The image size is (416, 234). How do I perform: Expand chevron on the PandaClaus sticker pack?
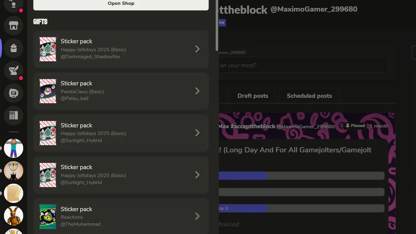pos(197,91)
